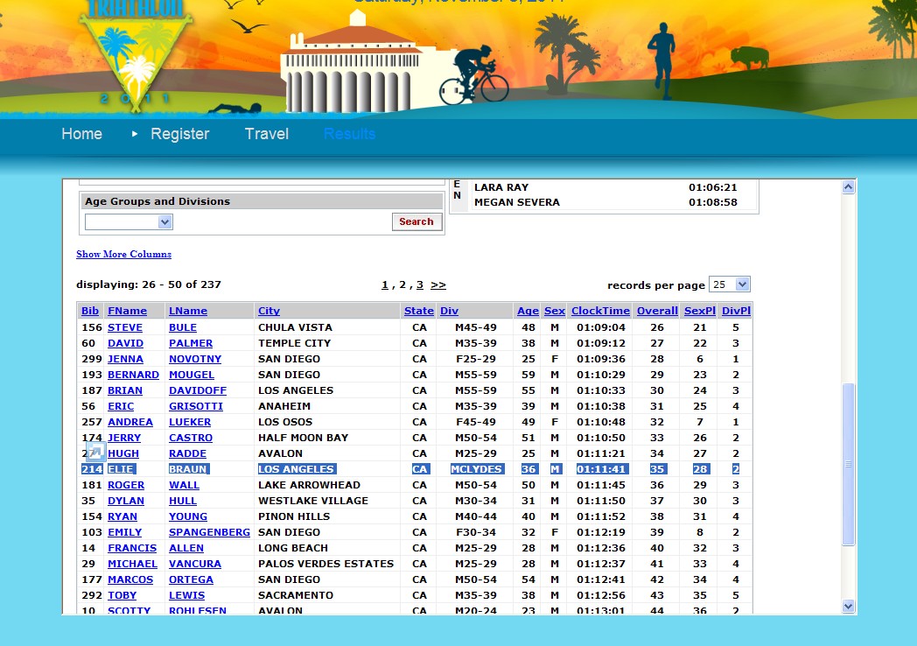The image size is (917, 646).
Task: Sort the table by City column
Action: 269,311
